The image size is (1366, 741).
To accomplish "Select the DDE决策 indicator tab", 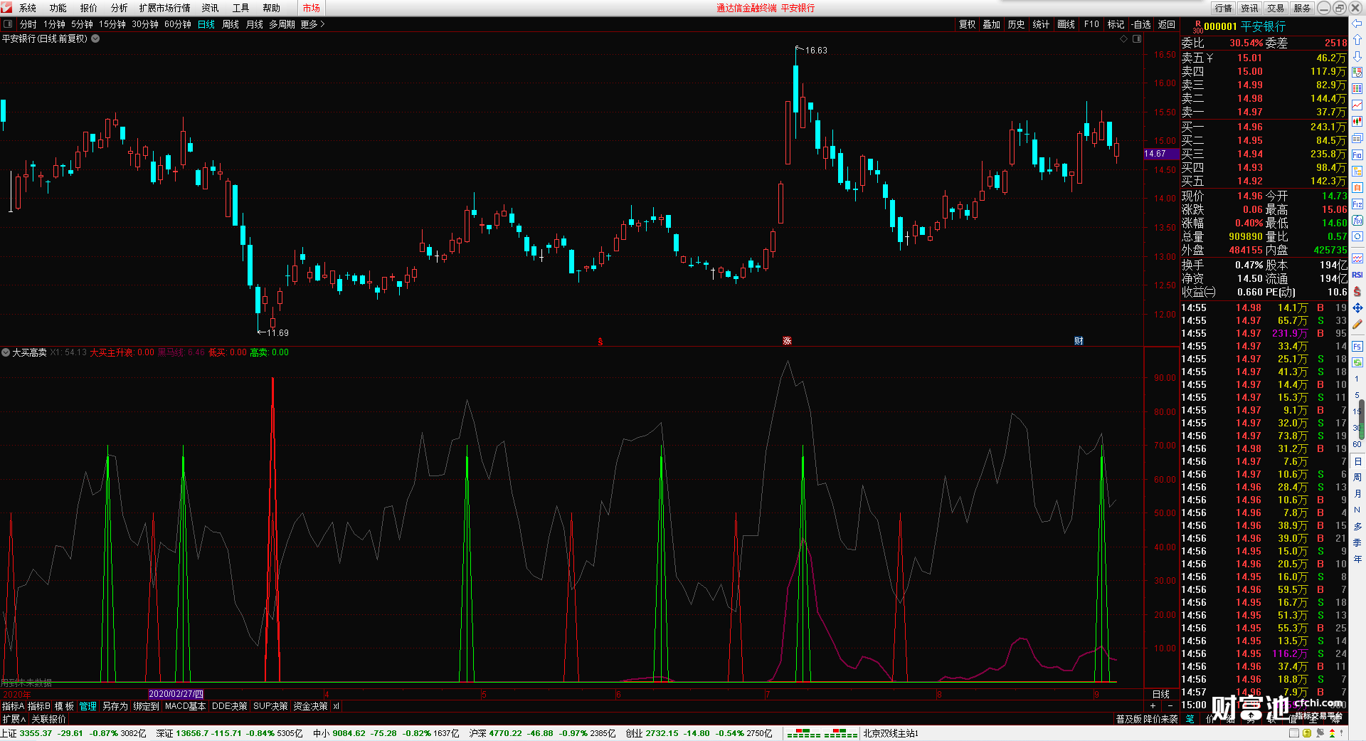I will click(x=230, y=706).
